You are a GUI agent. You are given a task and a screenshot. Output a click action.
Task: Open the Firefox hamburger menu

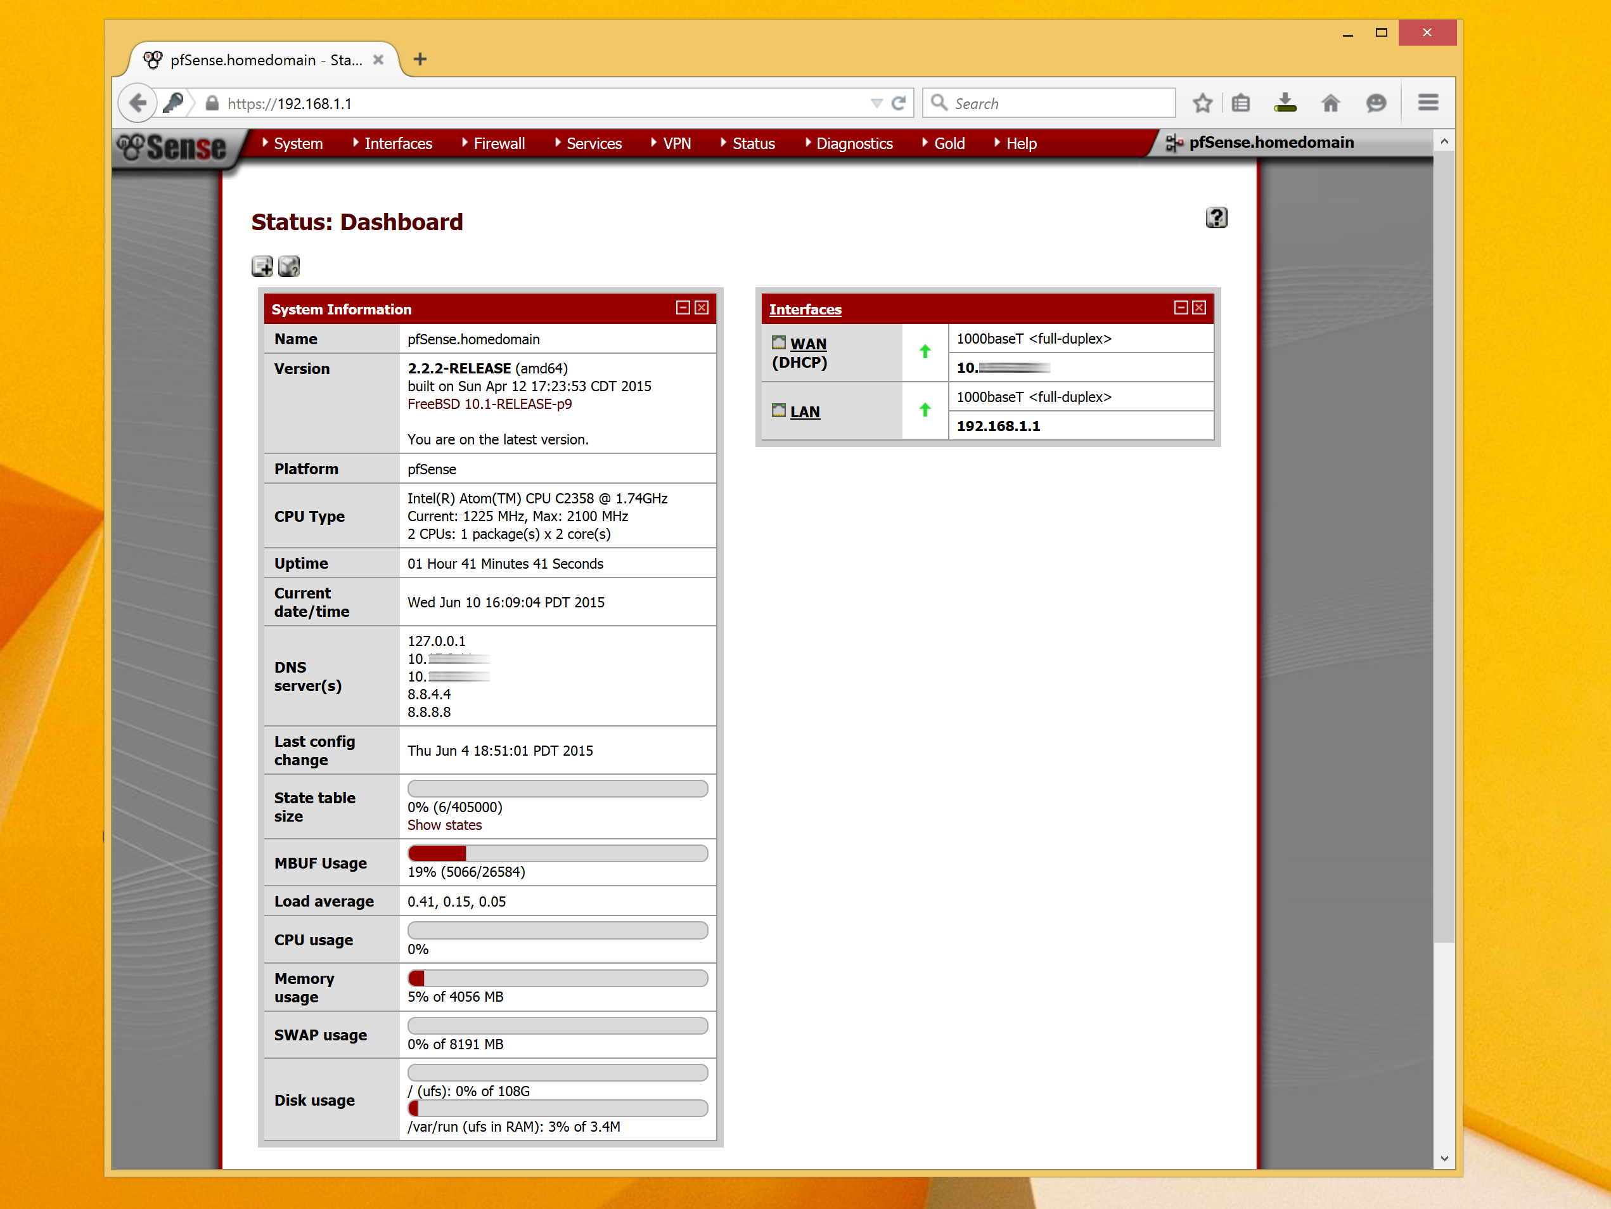click(x=1428, y=103)
